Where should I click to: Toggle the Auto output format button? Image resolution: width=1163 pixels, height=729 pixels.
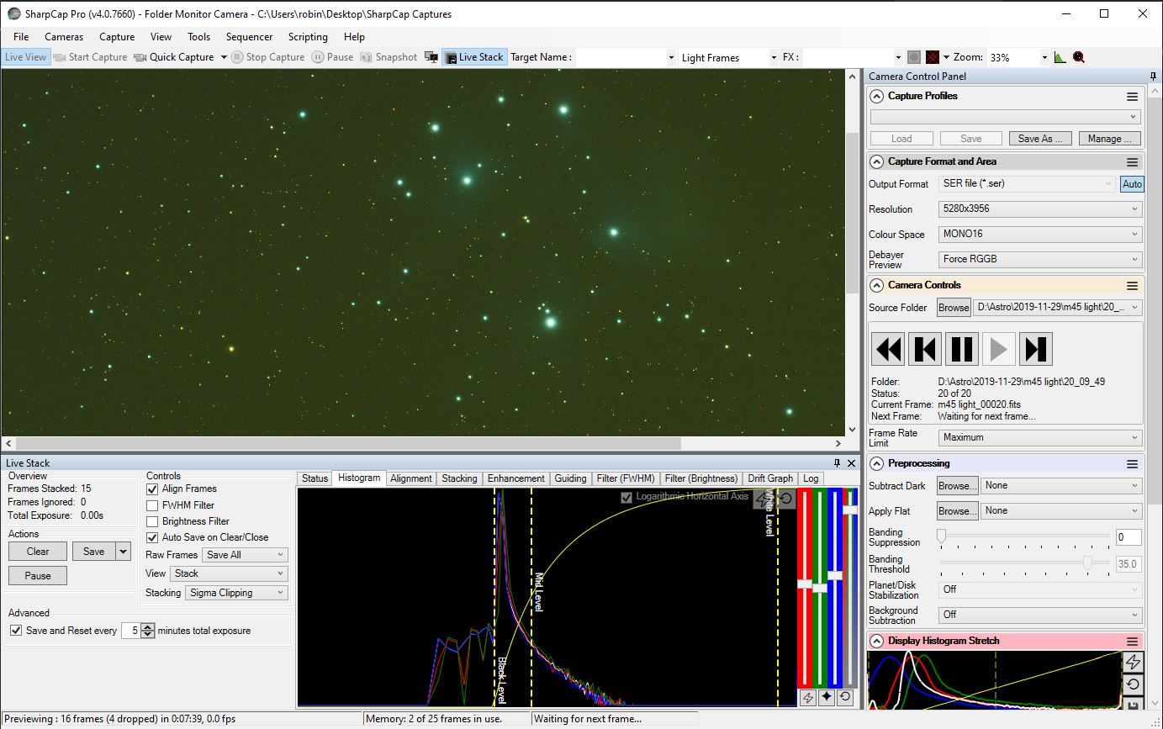pyautogui.click(x=1132, y=184)
